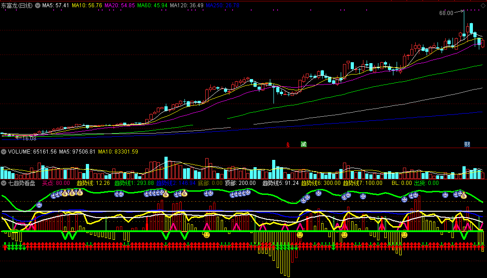Click the diamond icon at chart's top-right corner
The width and height of the screenshot is (487, 278).
(483, 5)
